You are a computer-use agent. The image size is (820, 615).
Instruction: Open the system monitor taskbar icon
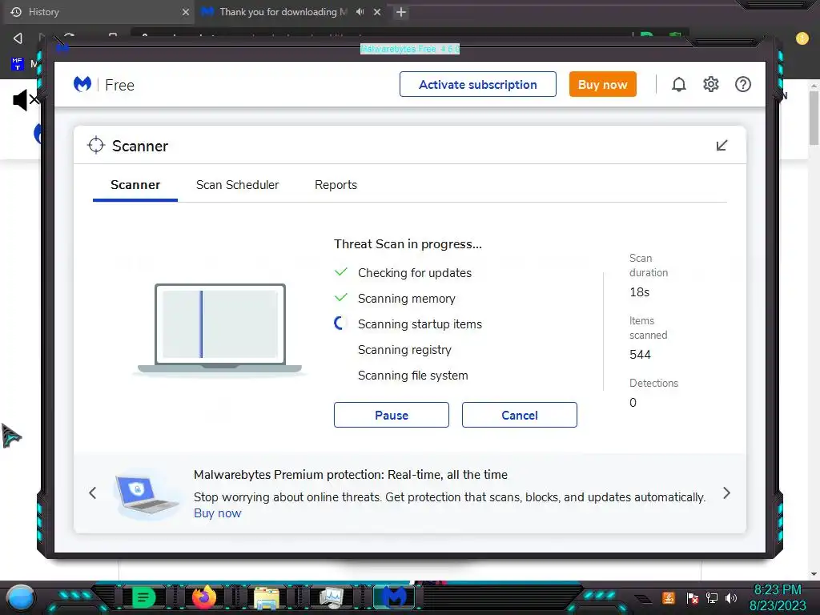[x=331, y=597]
